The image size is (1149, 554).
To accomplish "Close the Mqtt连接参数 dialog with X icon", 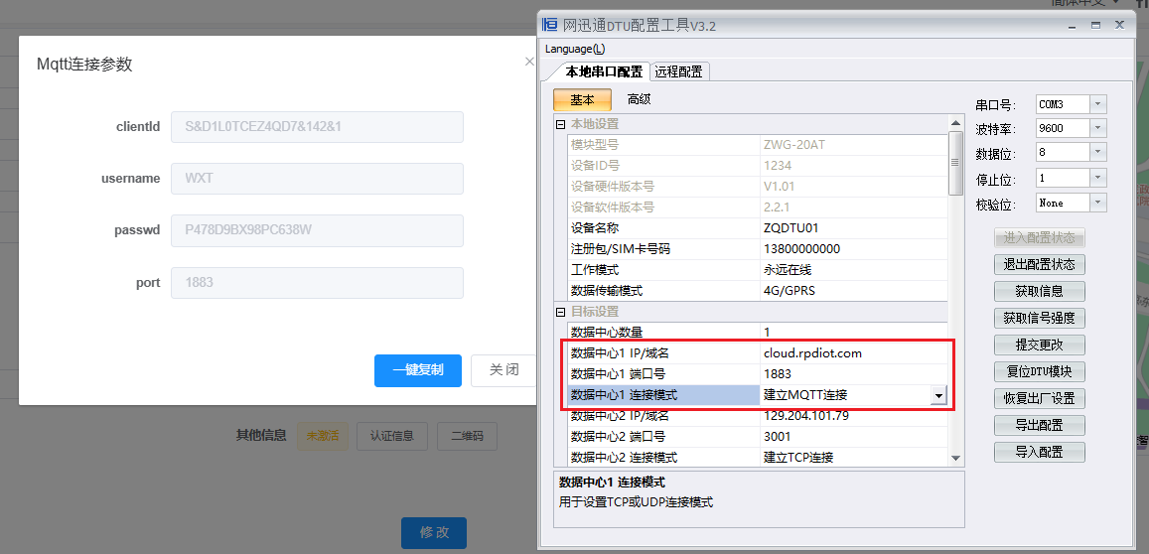I will pos(529,62).
